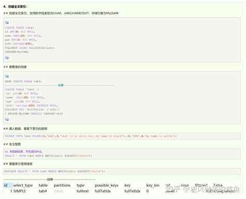Click the '`age` int(3) NOT NULL,' result line
Screen dimensions: 246x199
(22, 102)
